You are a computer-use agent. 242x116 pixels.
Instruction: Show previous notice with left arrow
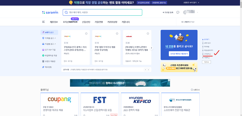click(145, 70)
